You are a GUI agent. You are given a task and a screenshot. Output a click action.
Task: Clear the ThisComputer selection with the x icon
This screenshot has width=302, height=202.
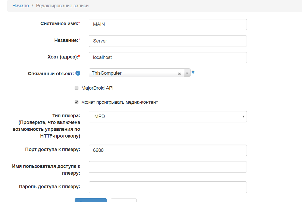click(x=179, y=74)
